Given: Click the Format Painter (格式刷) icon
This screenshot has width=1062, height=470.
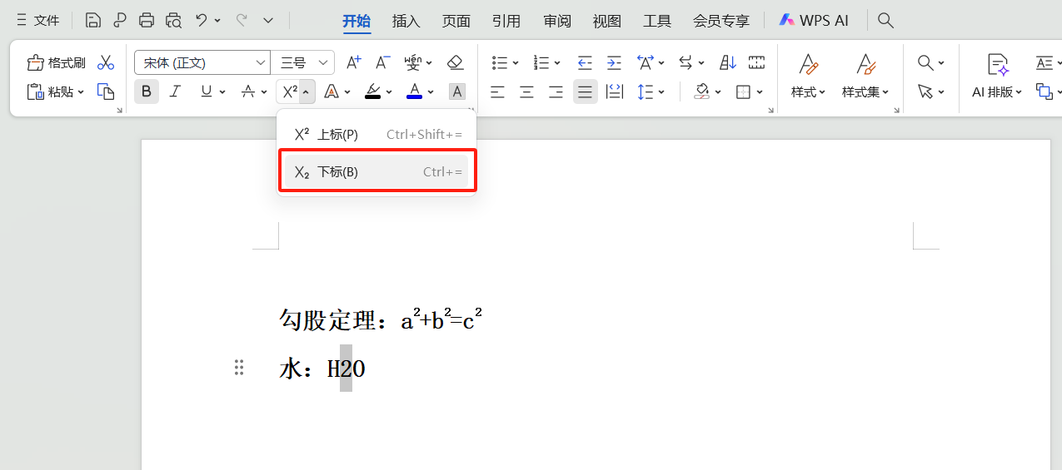Looking at the screenshot, I should click(x=36, y=63).
